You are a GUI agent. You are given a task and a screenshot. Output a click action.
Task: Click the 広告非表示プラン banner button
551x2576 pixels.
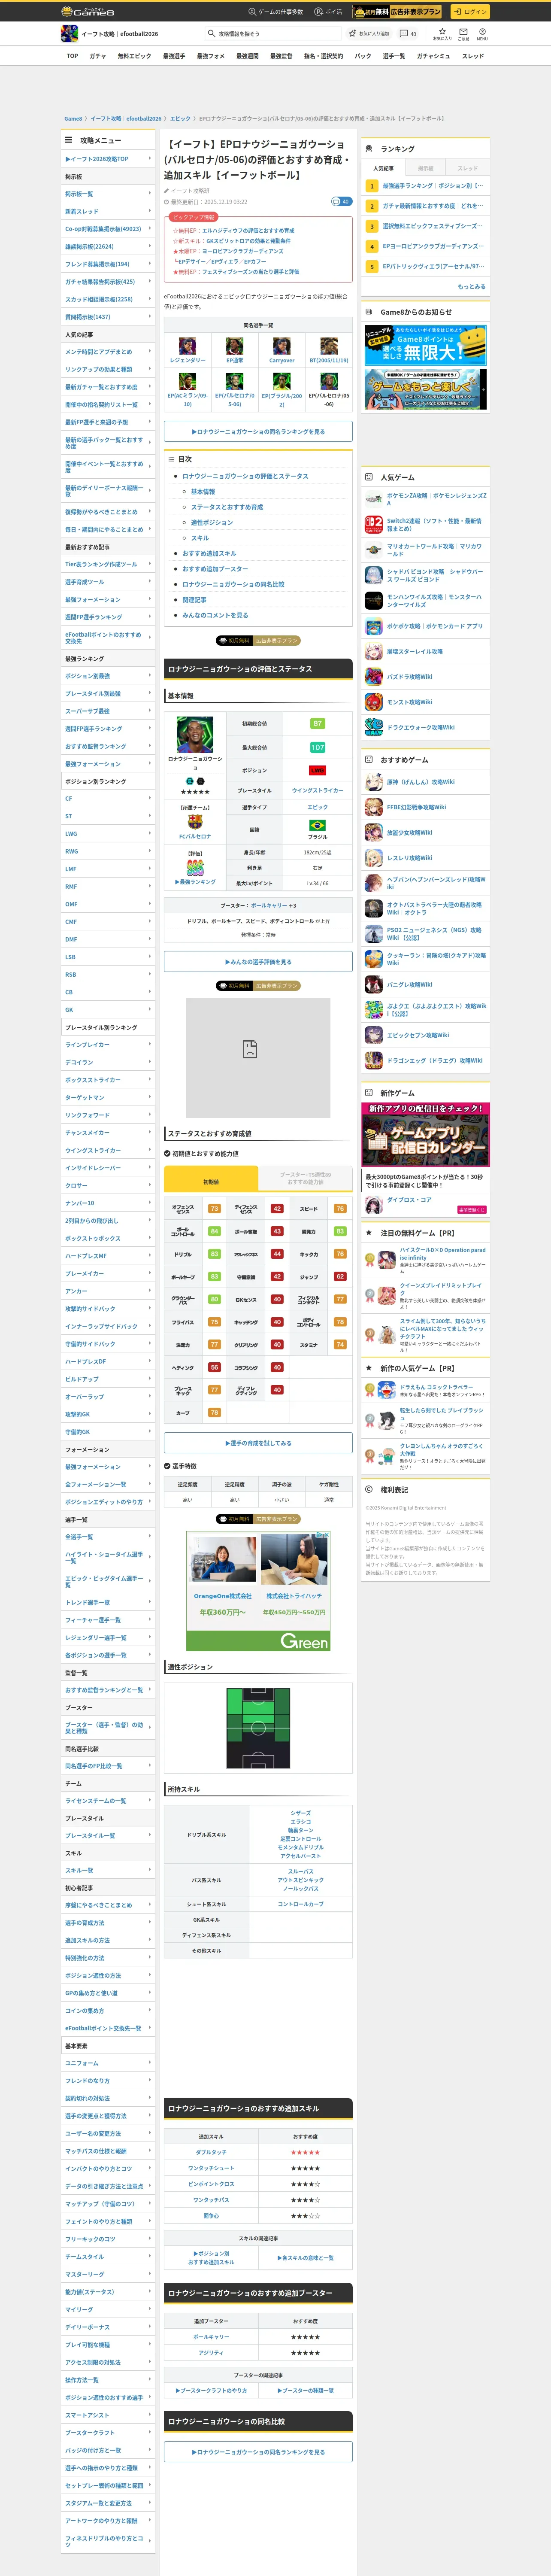398,12
